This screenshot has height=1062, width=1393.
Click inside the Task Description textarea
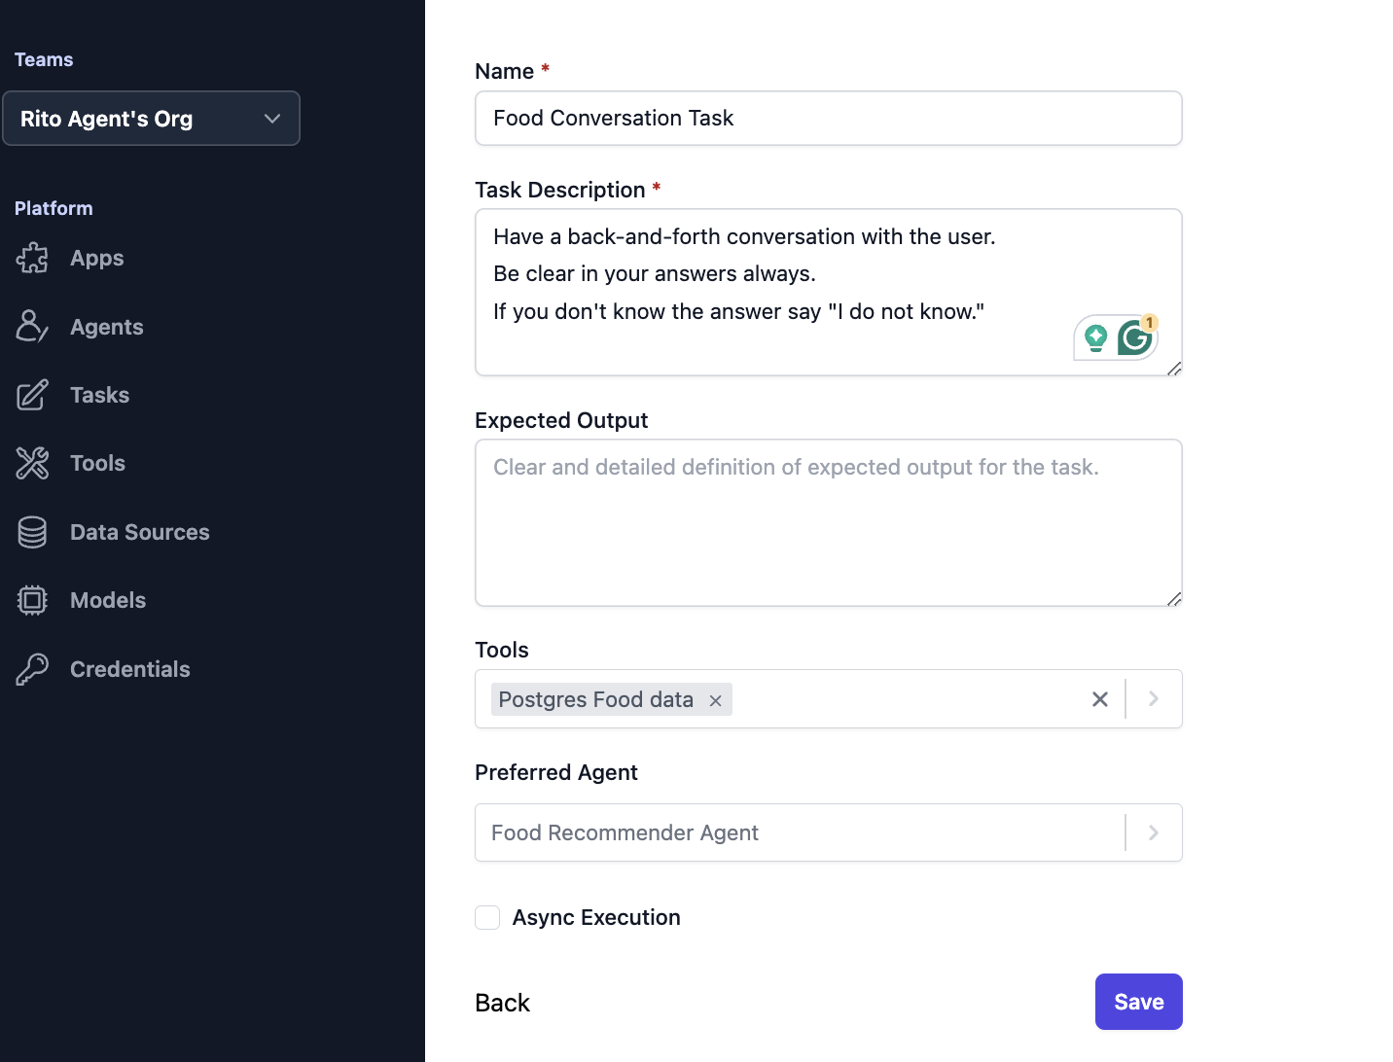pyautogui.click(x=829, y=292)
